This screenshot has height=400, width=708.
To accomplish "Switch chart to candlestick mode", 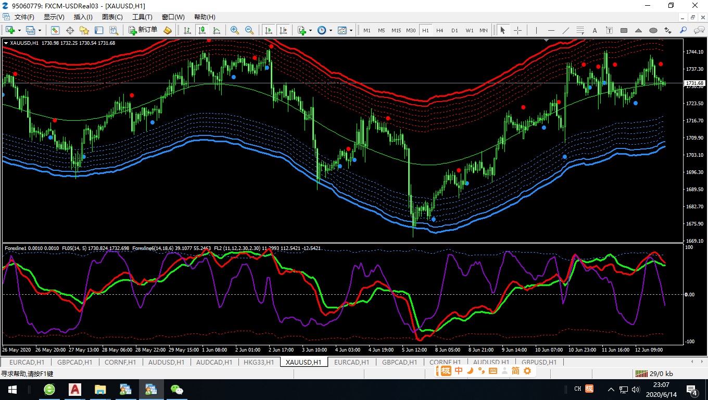I will click(x=201, y=30).
